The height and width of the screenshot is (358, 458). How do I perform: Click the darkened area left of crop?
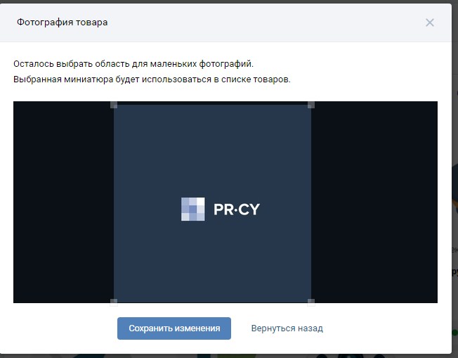click(63, 204)
